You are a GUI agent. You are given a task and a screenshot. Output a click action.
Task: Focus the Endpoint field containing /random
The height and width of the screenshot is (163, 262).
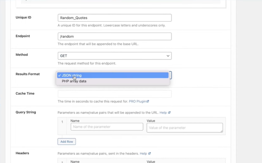click(x=115, y=36)
